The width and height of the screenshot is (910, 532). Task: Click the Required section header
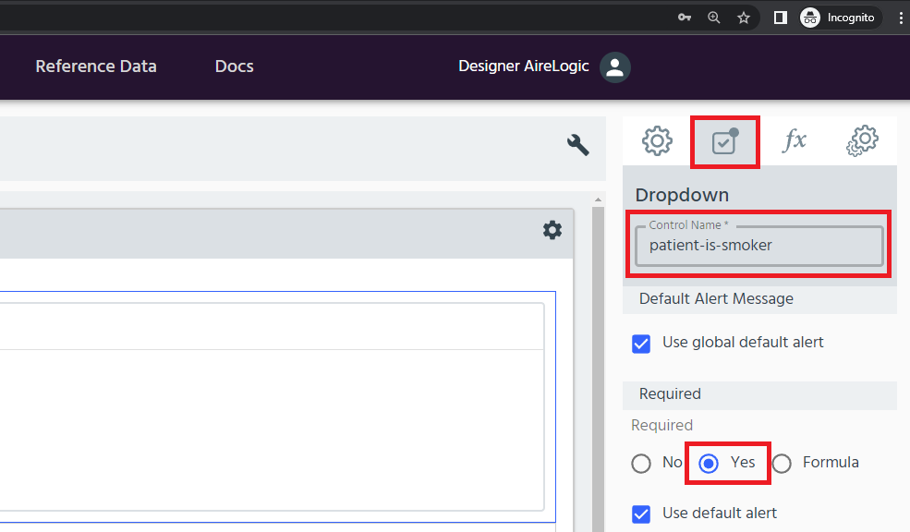tap(759, 394)
